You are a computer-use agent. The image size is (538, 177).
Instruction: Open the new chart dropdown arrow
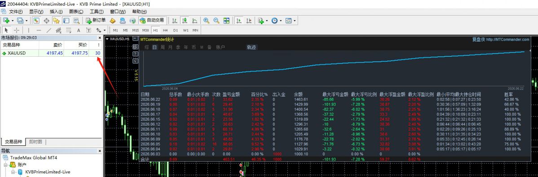pyautogui.click(x=13, y=21)
